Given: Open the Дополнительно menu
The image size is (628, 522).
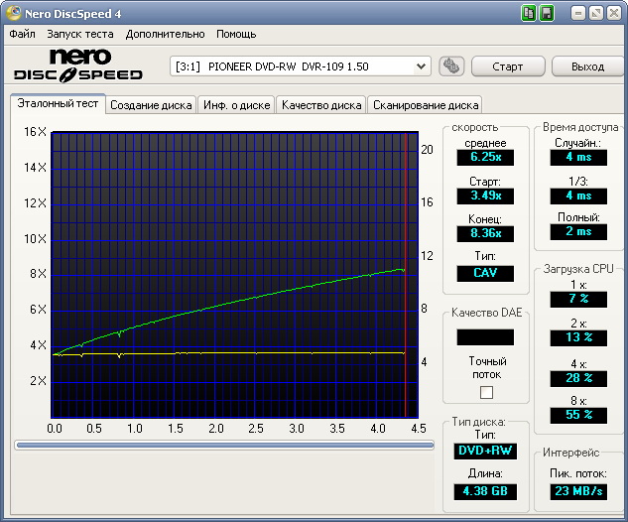Looking at the screenshot, I should (165, 34).
